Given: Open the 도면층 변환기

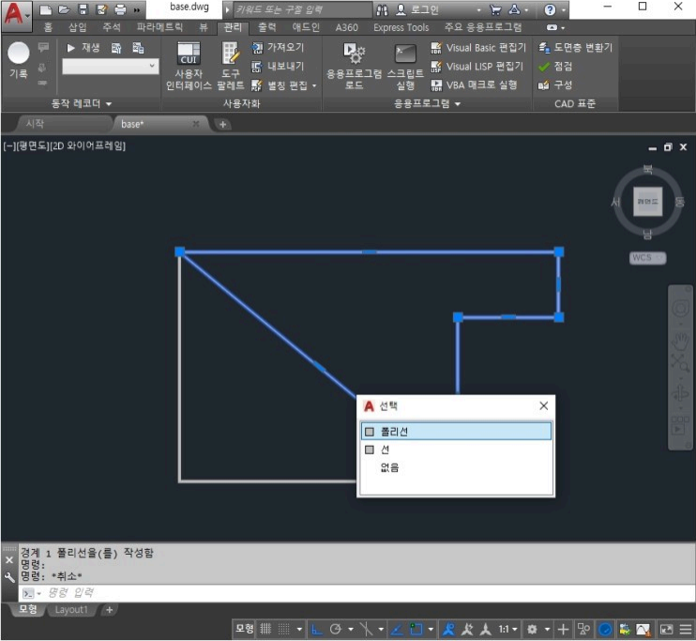Looking at the screenshot, I should pyautogui.click(x=575, y=47).
